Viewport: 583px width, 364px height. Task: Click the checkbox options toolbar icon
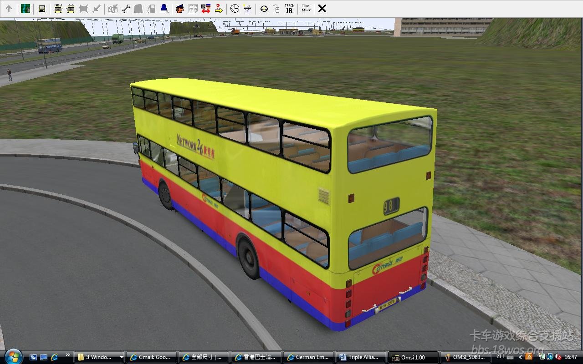pos(306,9)
